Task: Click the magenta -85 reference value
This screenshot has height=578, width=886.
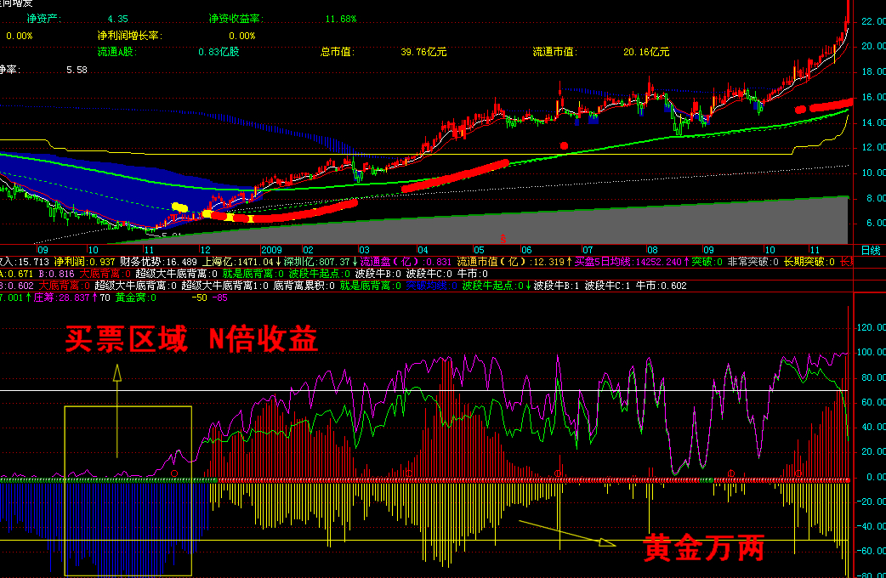Action: pyautogui.click(x=220, y=297)
